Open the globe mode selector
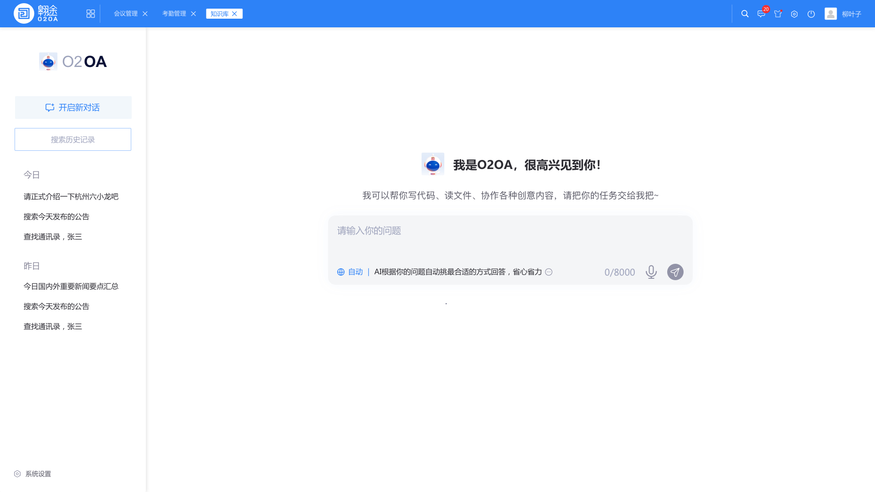 coord(340,272)
